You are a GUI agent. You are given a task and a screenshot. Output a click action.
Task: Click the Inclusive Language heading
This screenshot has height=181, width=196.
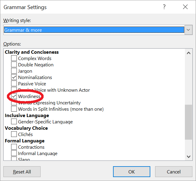27,116
